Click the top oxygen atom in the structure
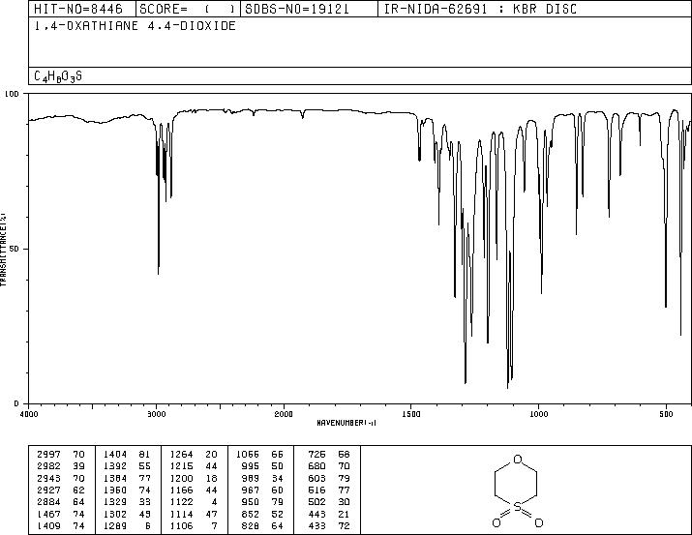Screen dimensions: 692x535 518,460
